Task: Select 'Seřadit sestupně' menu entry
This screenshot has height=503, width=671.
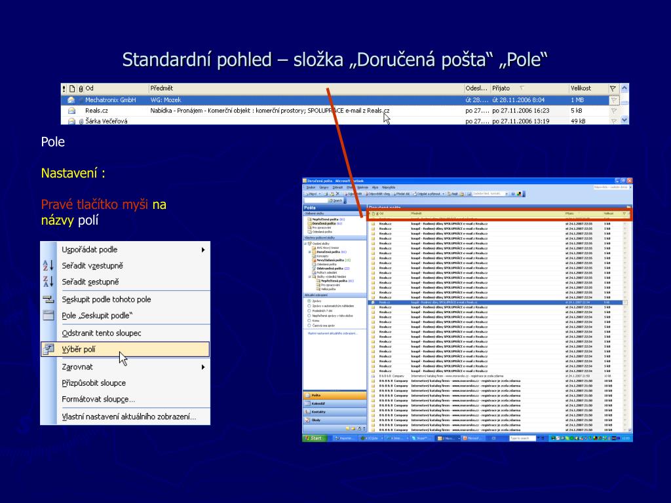Action: click(x=125, y=282)
